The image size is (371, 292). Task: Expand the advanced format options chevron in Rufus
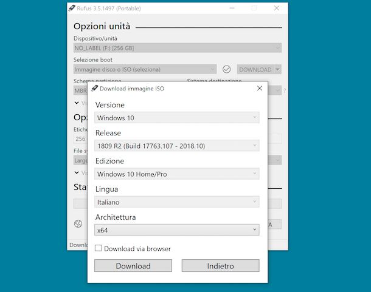(x=77, y=172)
